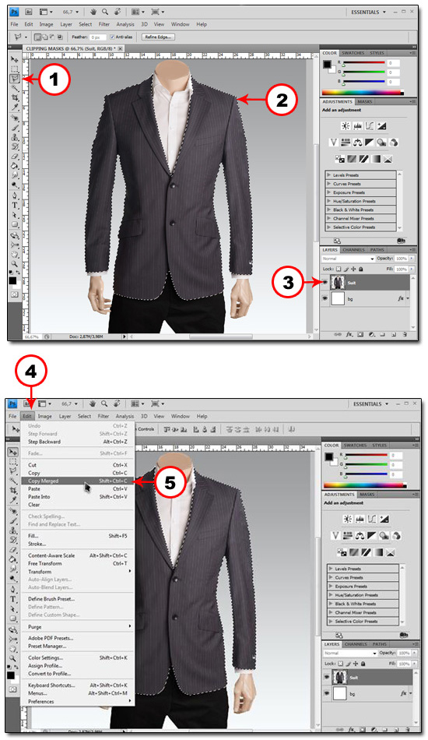Choose Step Backward from Edit menu
Image resolution: width=428 pixels, height=740 pixels.
click(79, 442)
